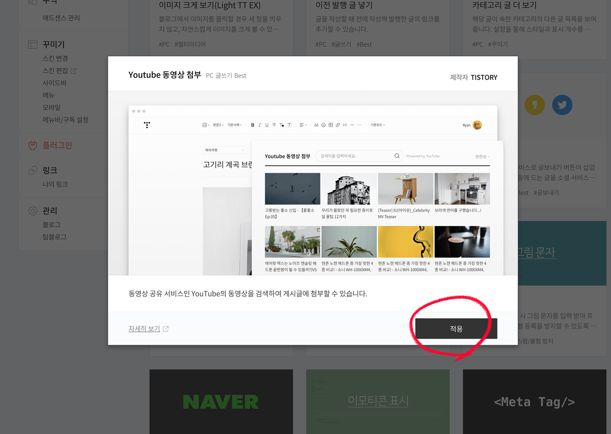611x434 pixels.
Task: Click the #멀티미디어 tag on the background card
Action: point(190,44)
